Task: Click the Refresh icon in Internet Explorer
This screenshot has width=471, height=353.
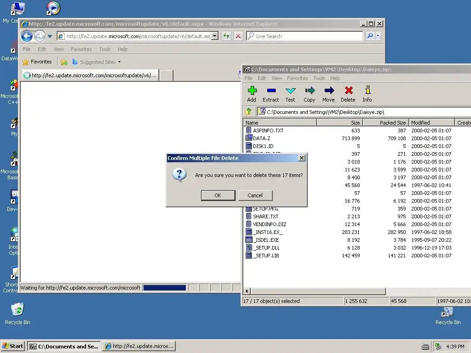Action: (x=226, y=36)
